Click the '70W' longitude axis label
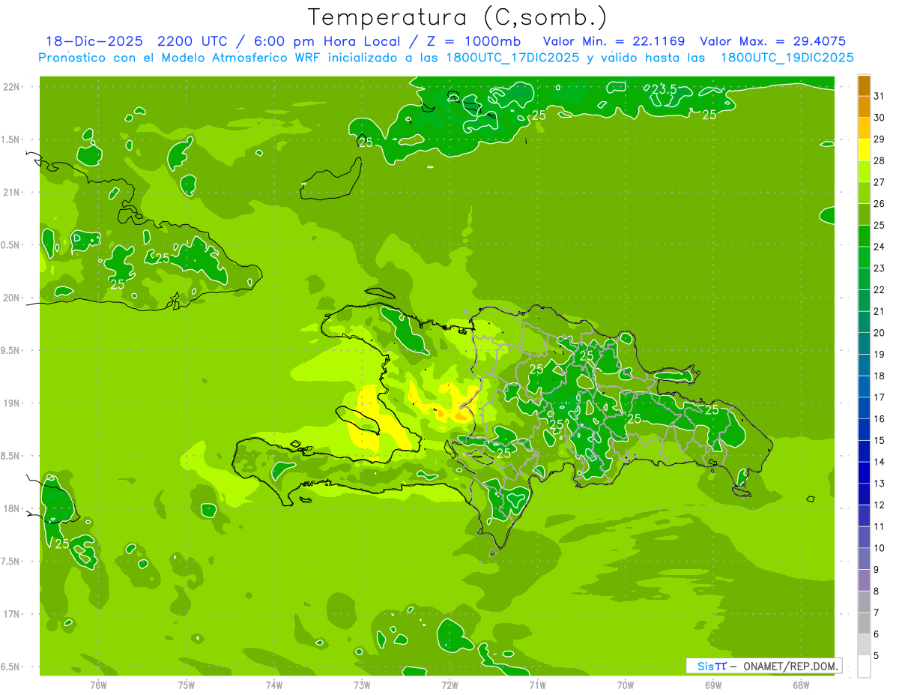 (x=626, y=685)
